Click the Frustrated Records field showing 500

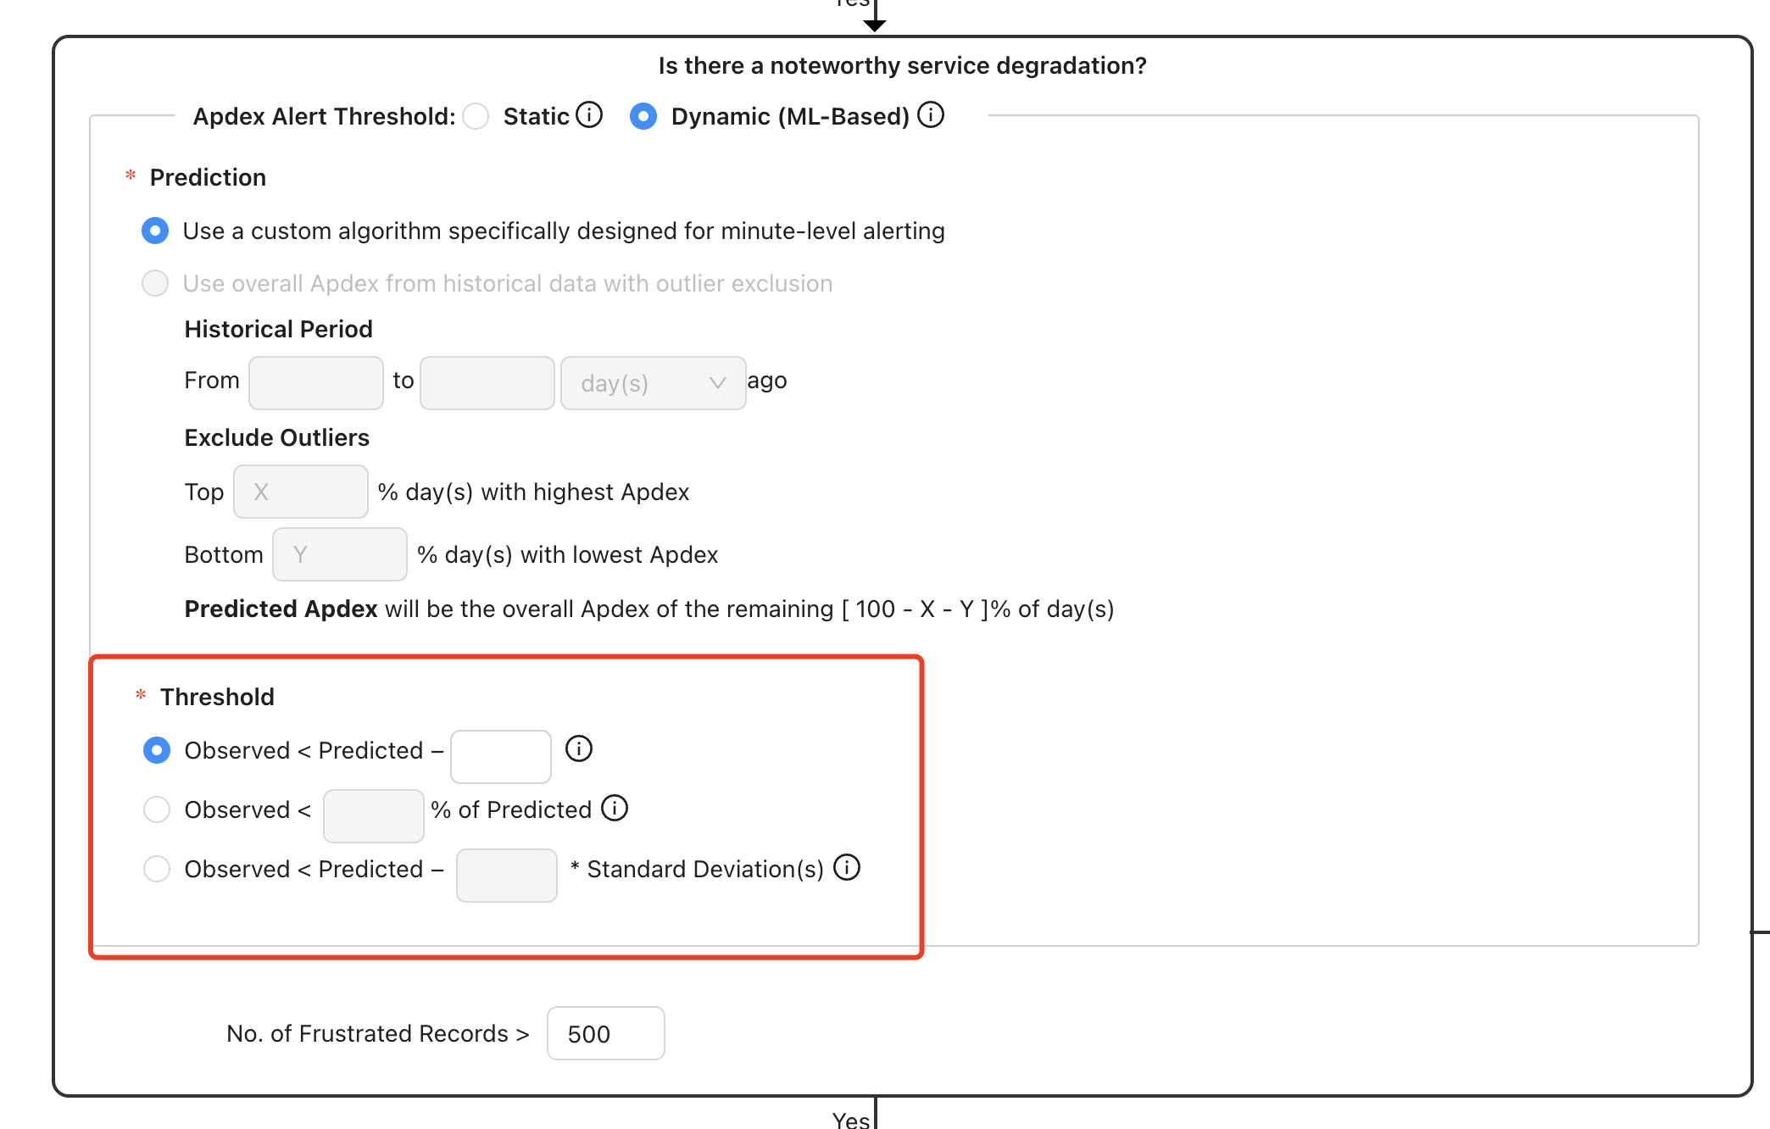[606, 1033]
